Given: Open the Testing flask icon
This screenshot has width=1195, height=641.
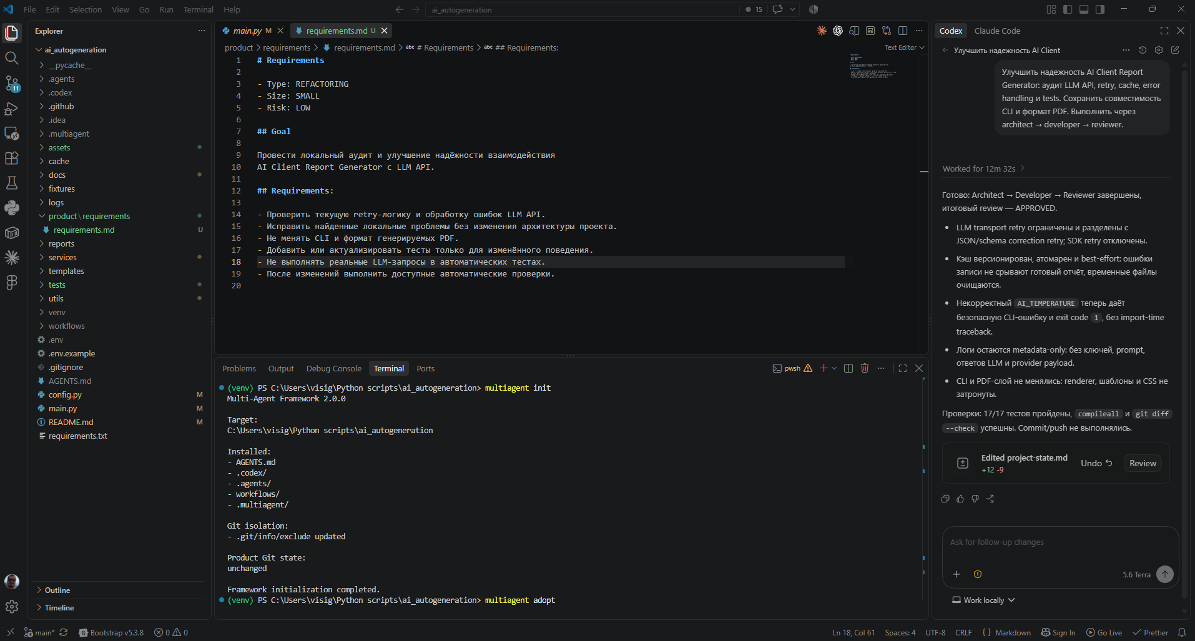Looking at the screenshot, I should (11, 183).
